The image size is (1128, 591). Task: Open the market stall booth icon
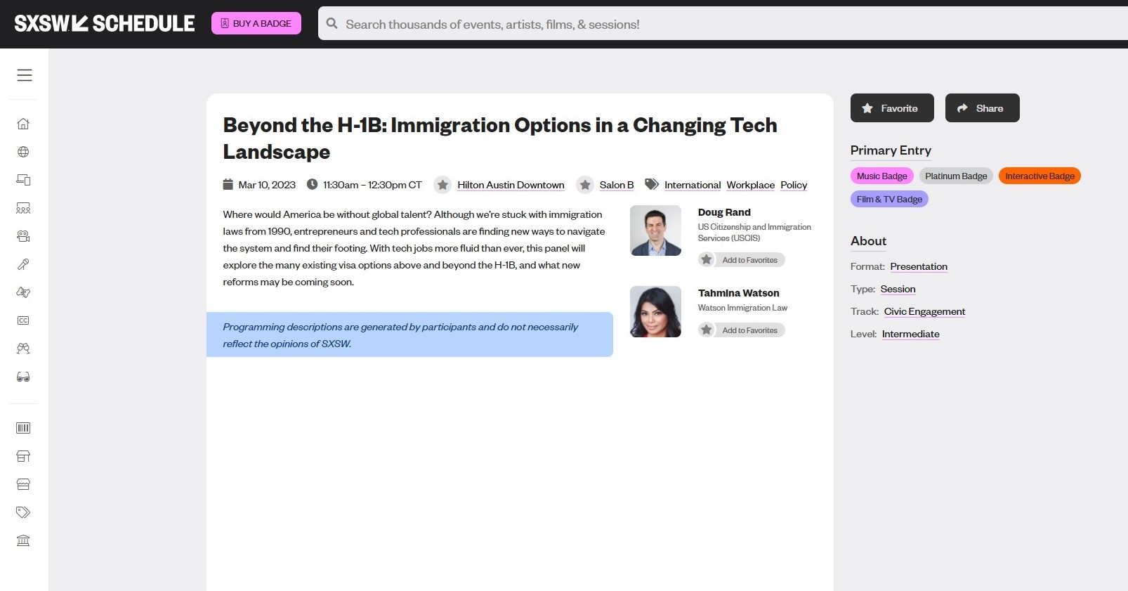(23, 456)
